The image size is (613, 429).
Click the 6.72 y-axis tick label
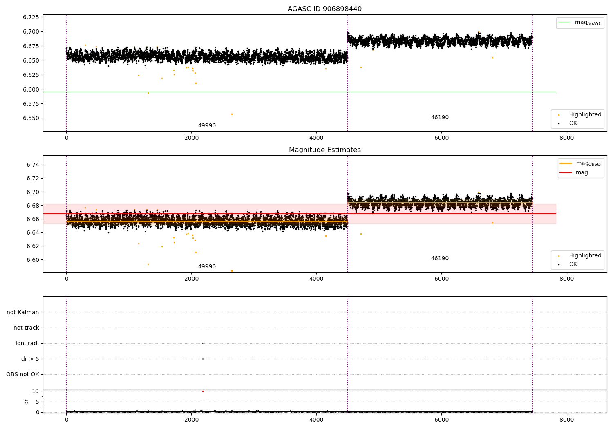(33, 178)
